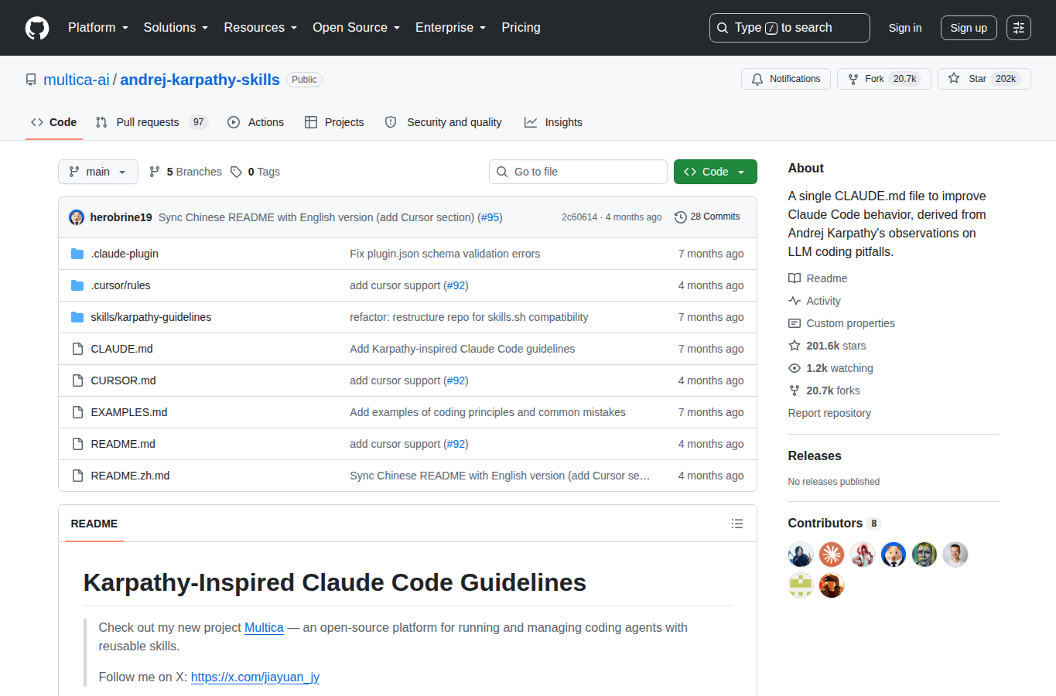Screen dimensions: 1056x696
Task: Click the Report repository link
Action: pyautogui.click(x=829, y=413)
